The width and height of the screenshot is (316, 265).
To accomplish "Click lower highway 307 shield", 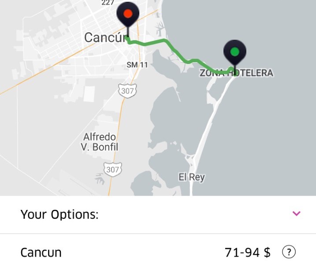I will click(113, 170).
